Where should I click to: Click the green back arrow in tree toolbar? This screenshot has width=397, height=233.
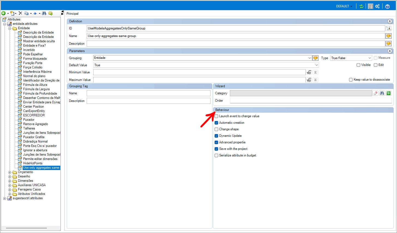[x=4, y=13]
